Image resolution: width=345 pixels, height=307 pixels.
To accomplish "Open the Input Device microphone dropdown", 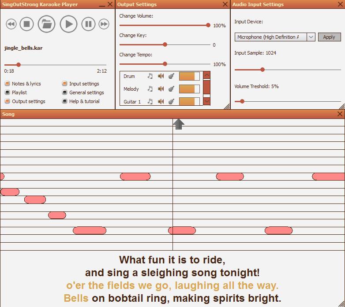I will coord(311,37).
